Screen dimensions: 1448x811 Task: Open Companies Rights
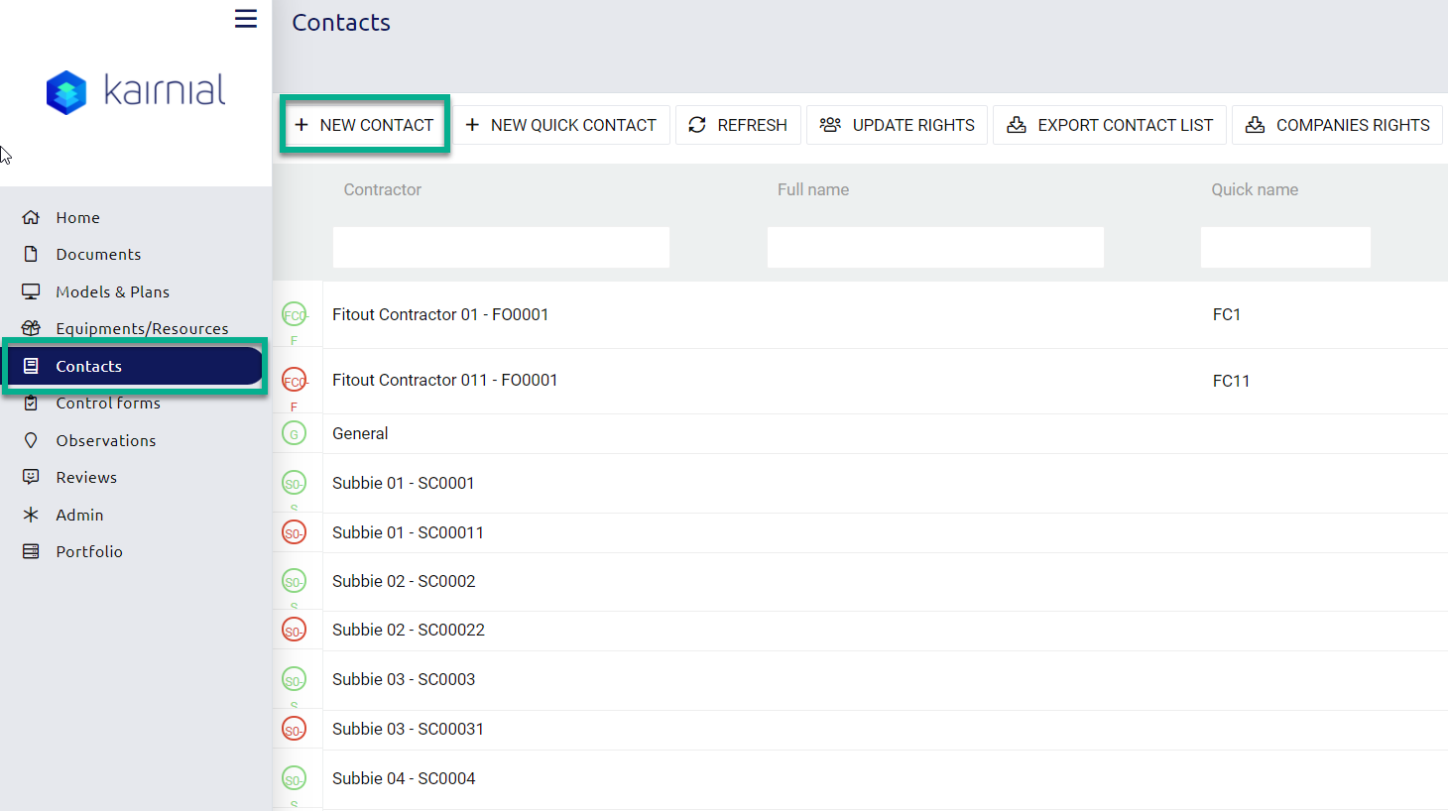coord(1337,125)
